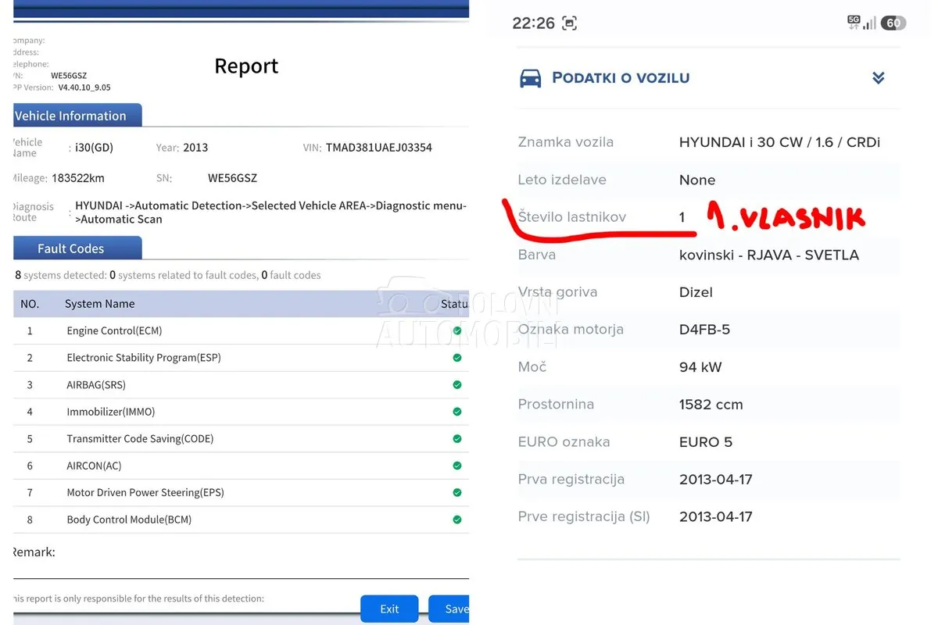Select the Body Control Module(BCM) row name

pos(129,520)
